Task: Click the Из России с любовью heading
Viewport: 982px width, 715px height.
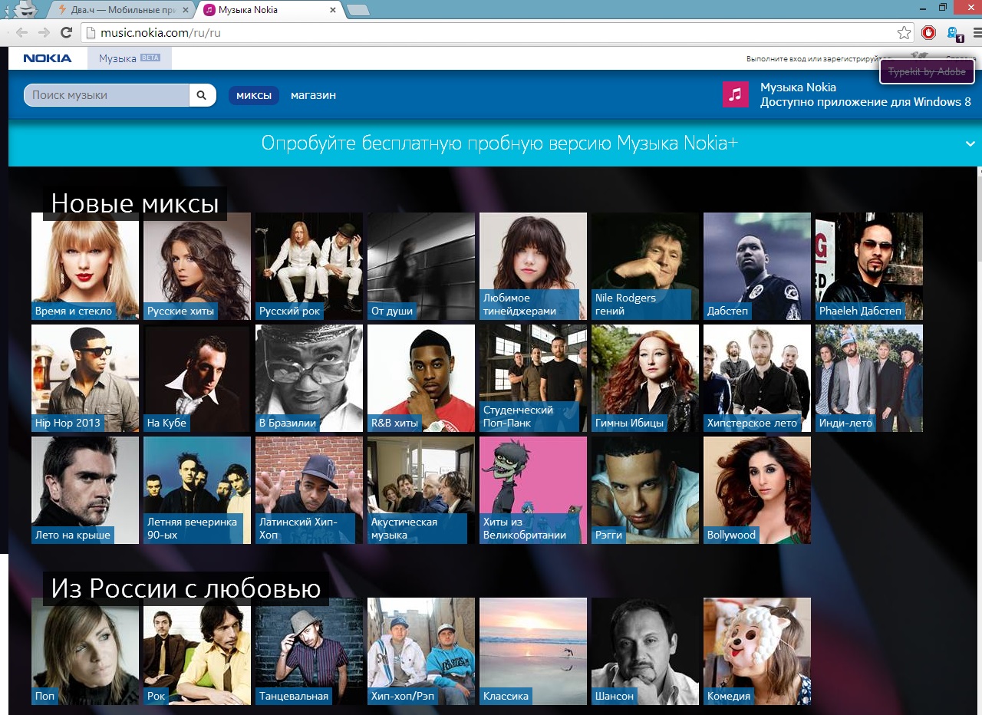Action: click(186, 588)
